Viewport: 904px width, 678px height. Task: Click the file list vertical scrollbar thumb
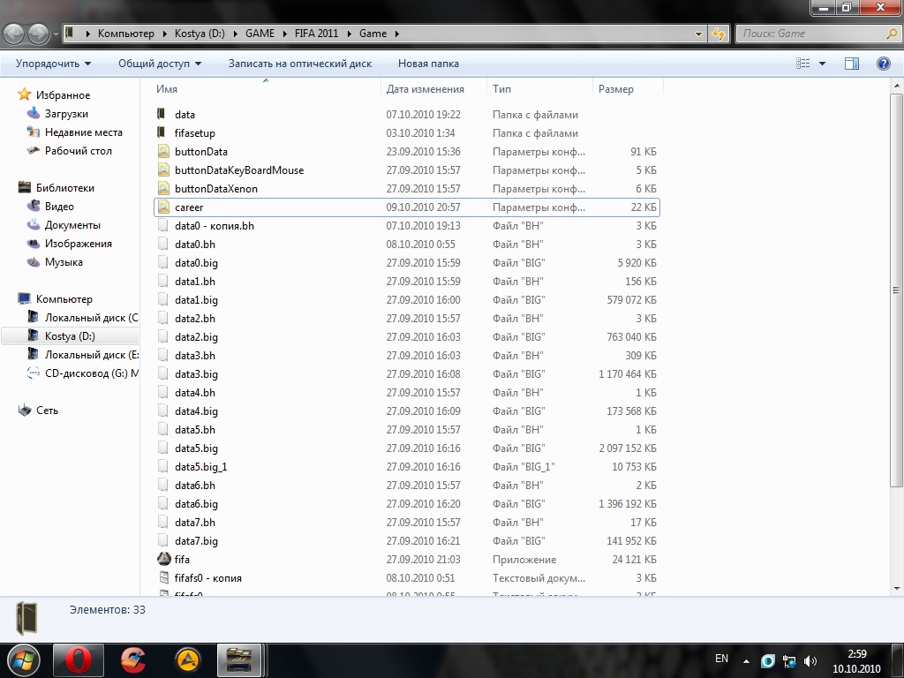click(897, 290)
